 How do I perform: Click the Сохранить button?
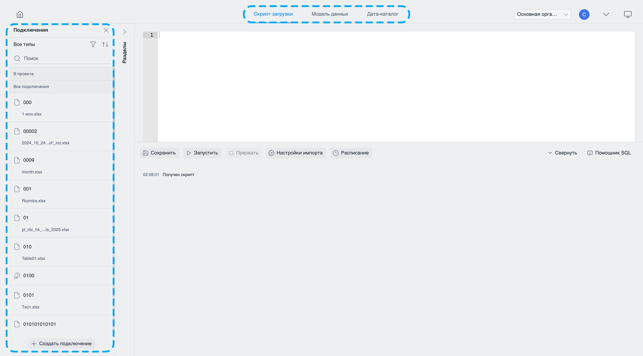pos(159,153)
